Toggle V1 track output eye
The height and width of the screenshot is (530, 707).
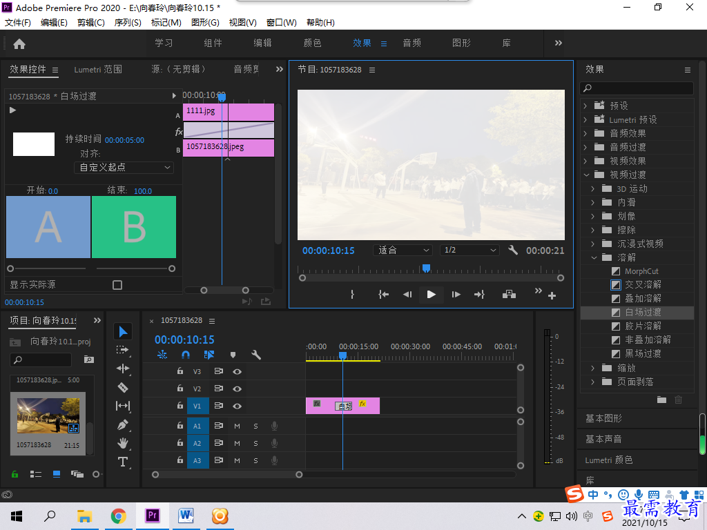[x=238, y=406]
